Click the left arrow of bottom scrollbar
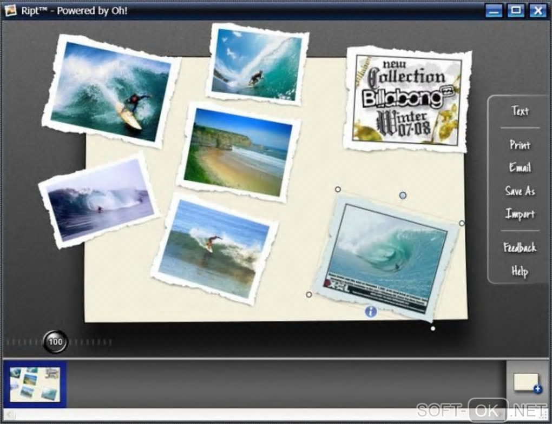 [x=10, y=414]
